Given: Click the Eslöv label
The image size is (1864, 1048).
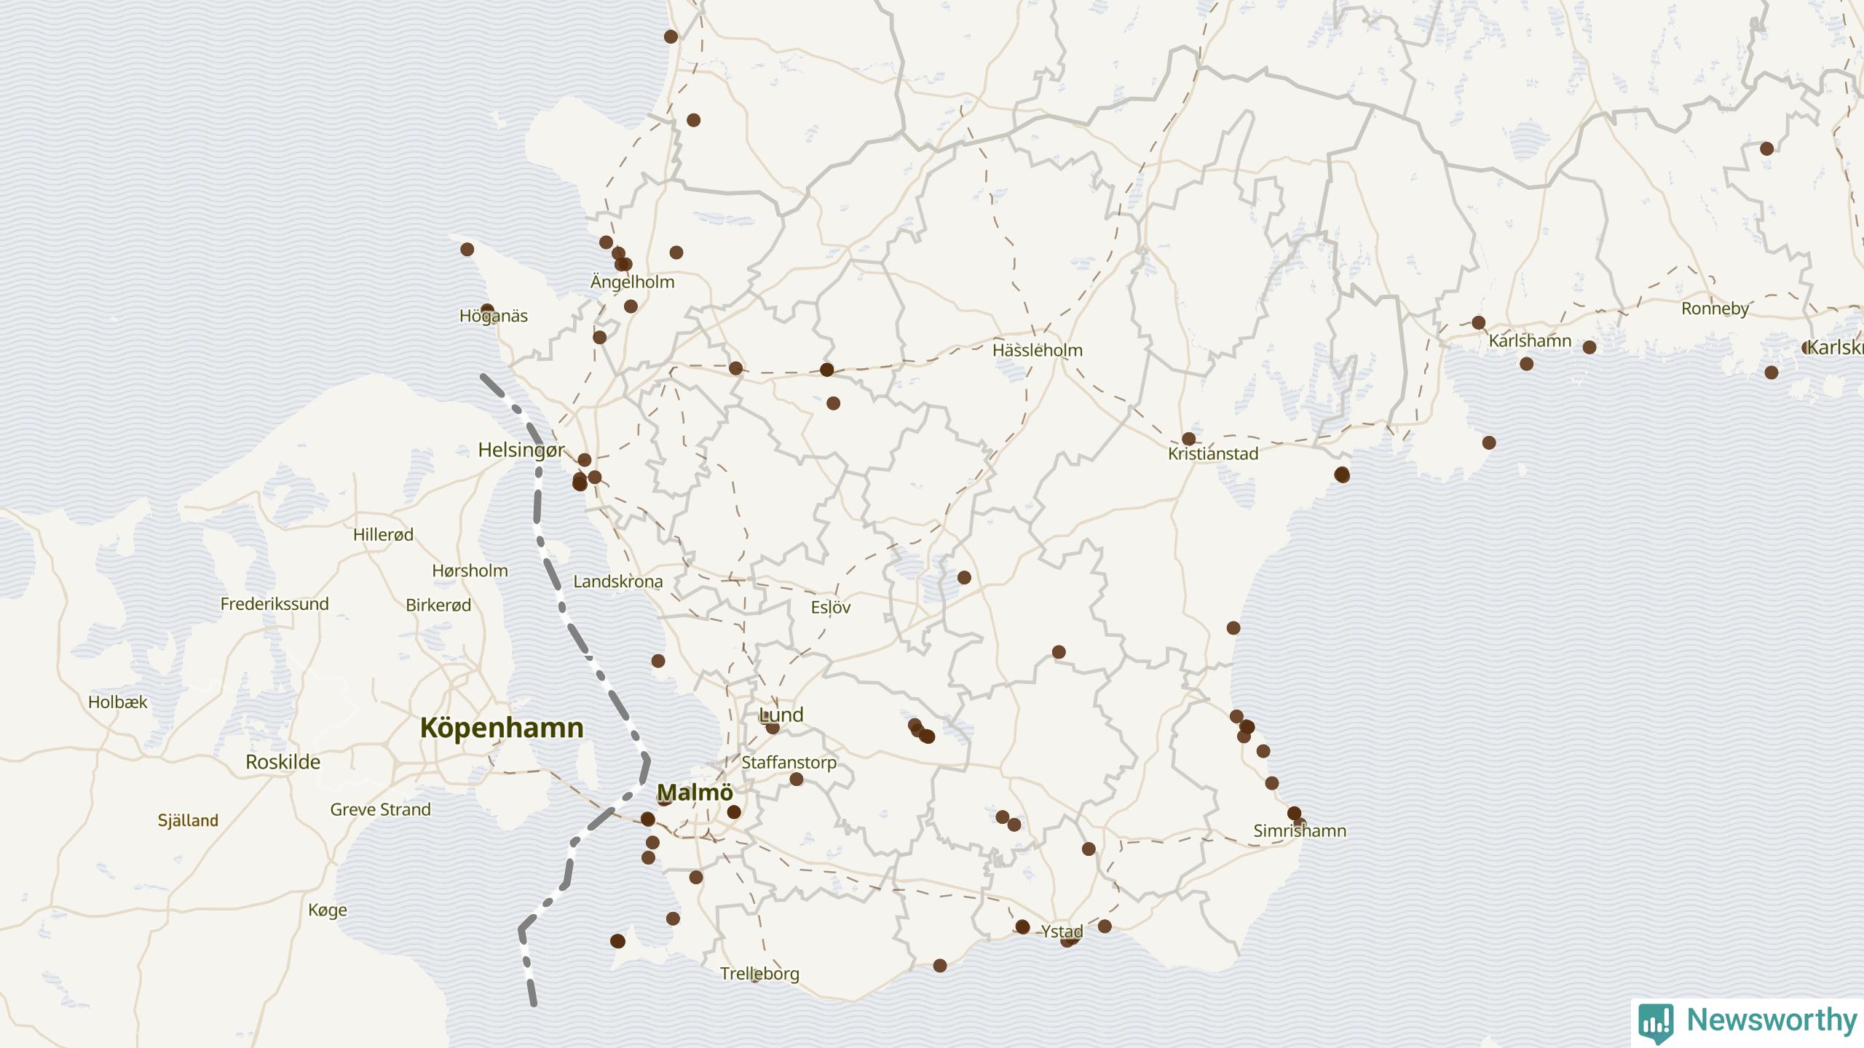Looking at the screenshot, I should click(831, 607).
